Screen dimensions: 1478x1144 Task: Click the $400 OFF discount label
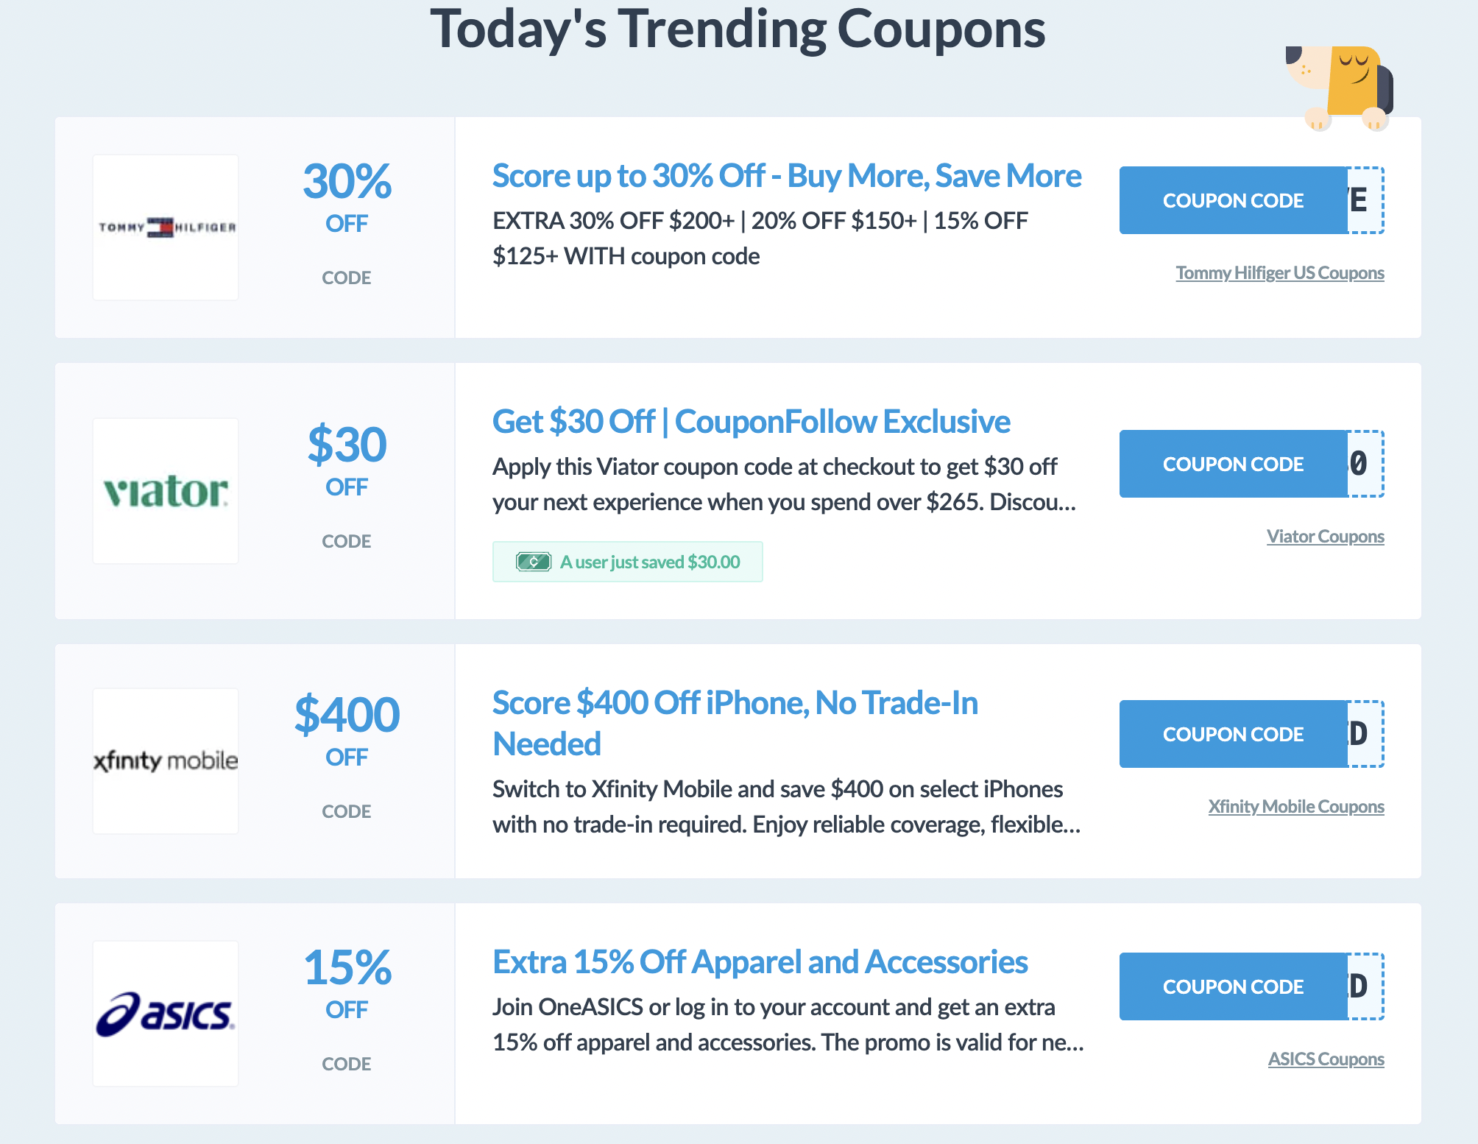[347, 729]
